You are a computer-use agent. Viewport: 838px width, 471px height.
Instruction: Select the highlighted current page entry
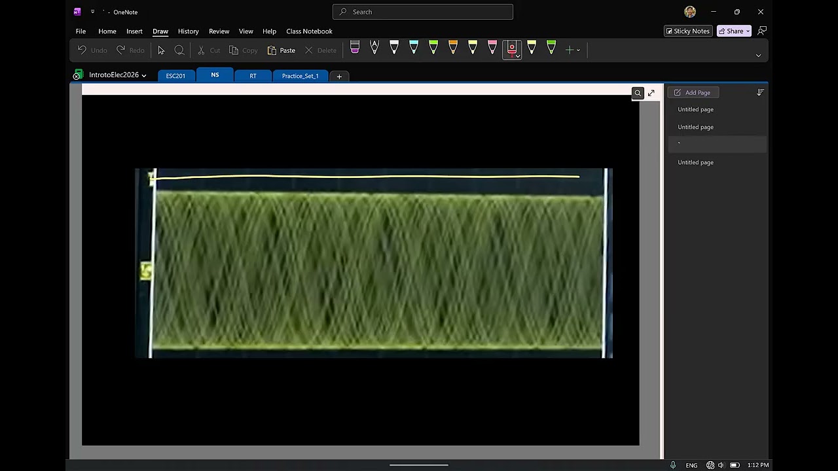pyautogui.click(x=717, y=145)
